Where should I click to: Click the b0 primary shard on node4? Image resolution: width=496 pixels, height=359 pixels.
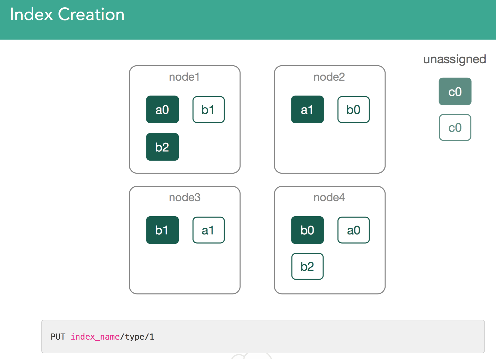(x=307, y=230)
